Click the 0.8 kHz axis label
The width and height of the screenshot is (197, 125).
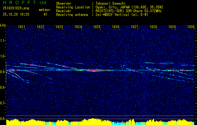click(x=3, y=87)
